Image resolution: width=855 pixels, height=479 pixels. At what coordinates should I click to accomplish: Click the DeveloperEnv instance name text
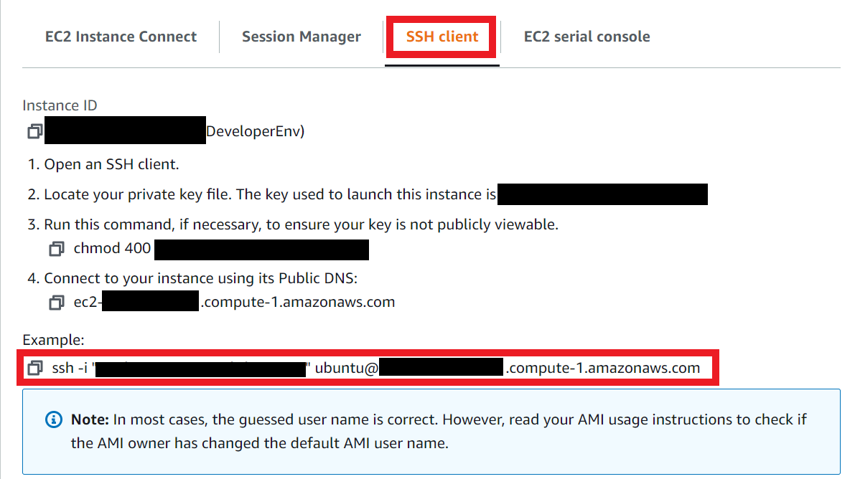point(255,131)
